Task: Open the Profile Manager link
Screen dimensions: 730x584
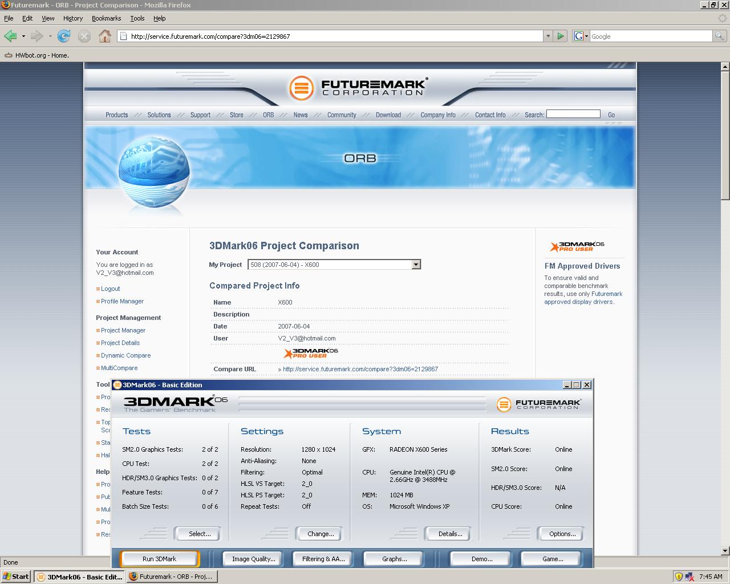Action: click(122, 301)
